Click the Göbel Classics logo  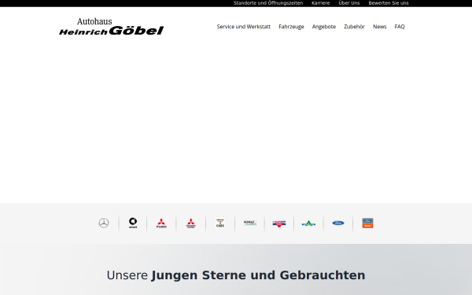[x=250, y=223]
